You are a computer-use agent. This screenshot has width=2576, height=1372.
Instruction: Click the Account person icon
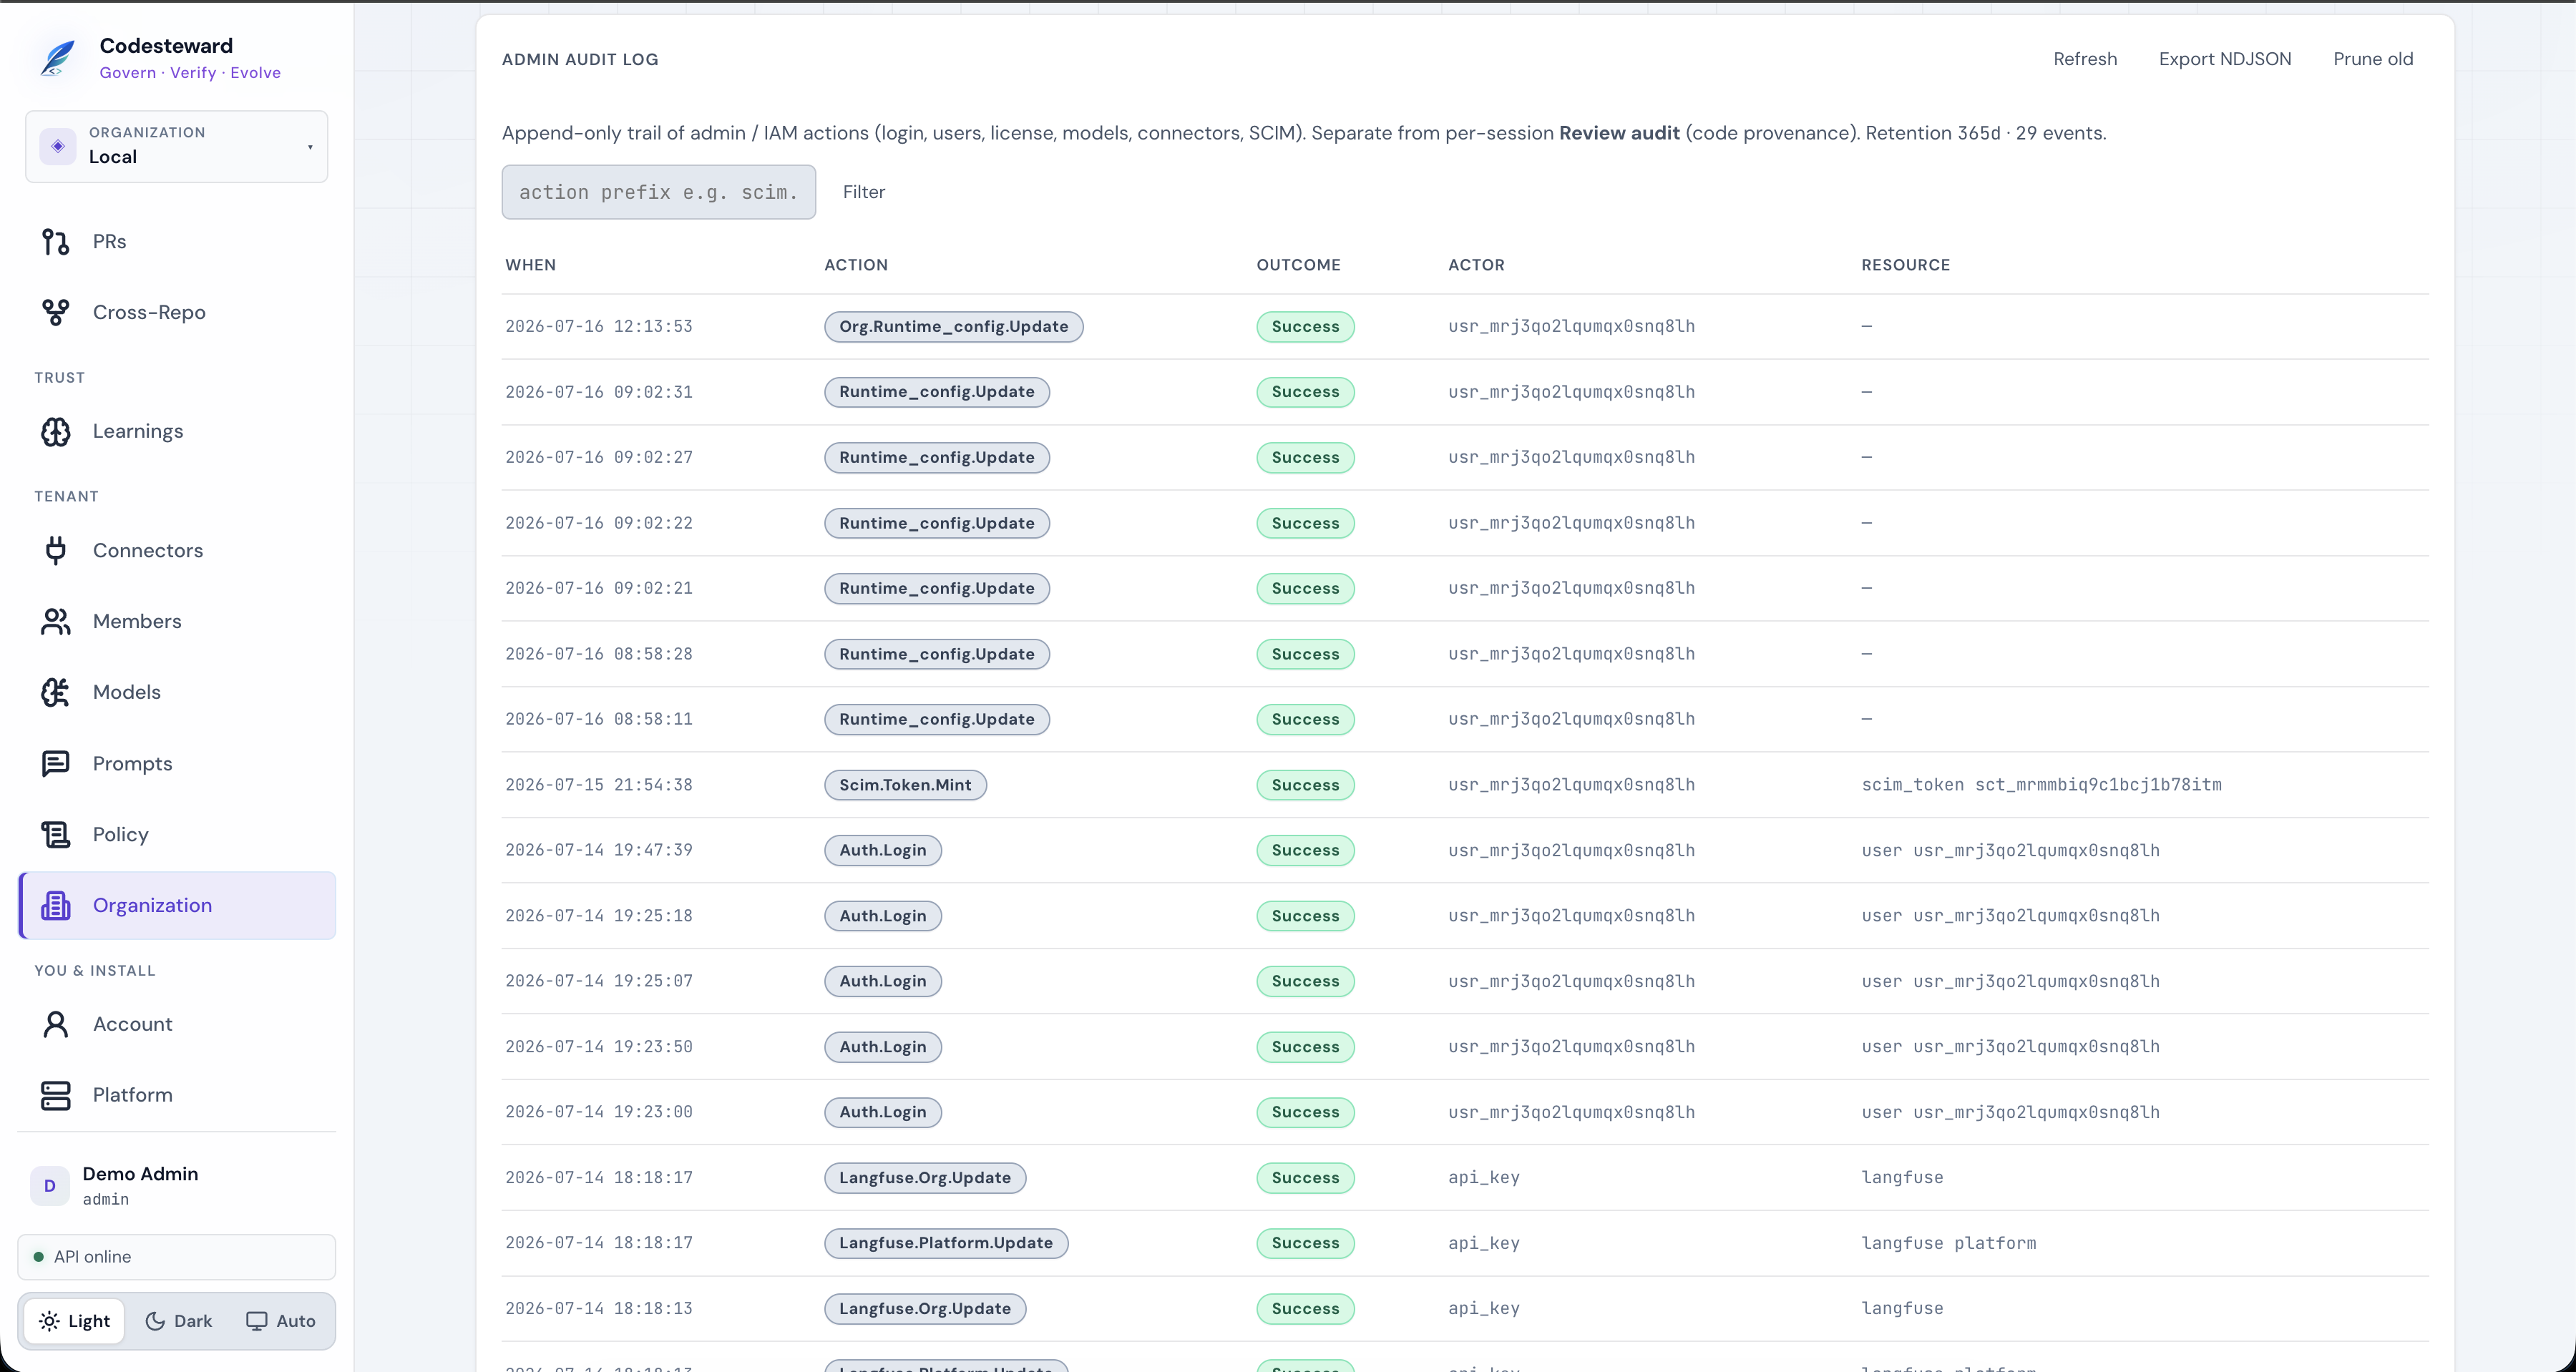point(56,1025)
